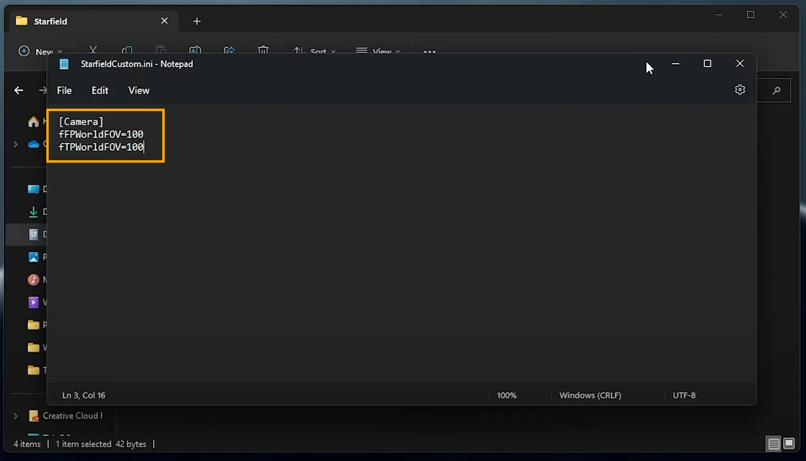
Task: Go back in File Explorer
Action: click(19, 91)
